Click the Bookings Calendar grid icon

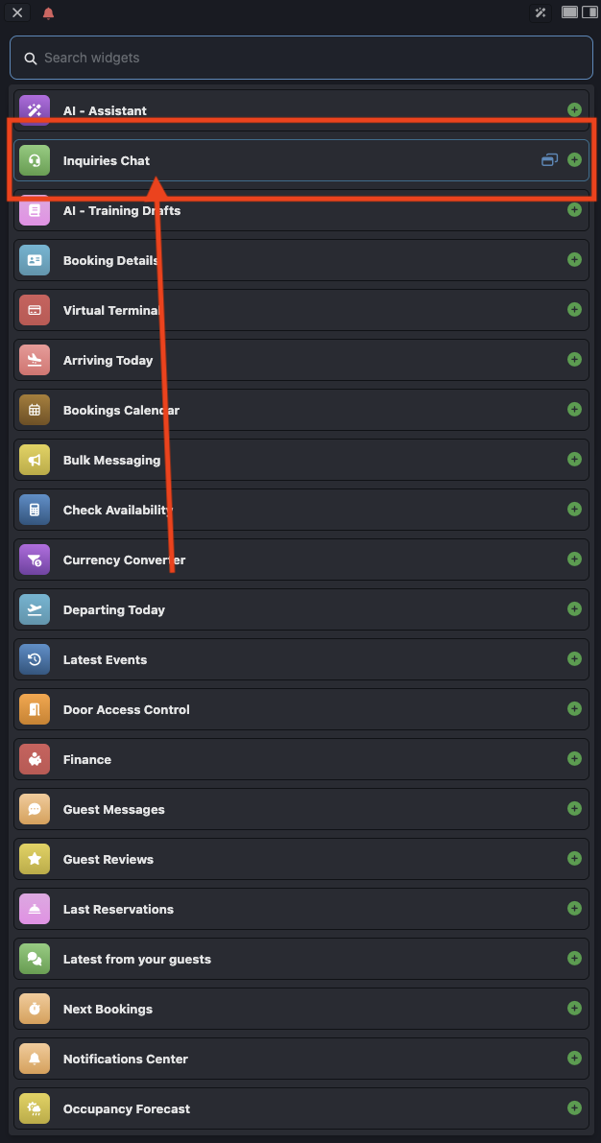[x=35, y=410]
